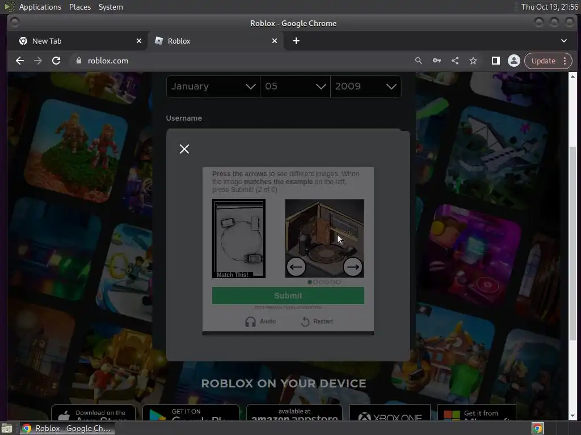Open the birthday year dropdown showing 2009
The image size is (581, 435).
tap(366, 87)
